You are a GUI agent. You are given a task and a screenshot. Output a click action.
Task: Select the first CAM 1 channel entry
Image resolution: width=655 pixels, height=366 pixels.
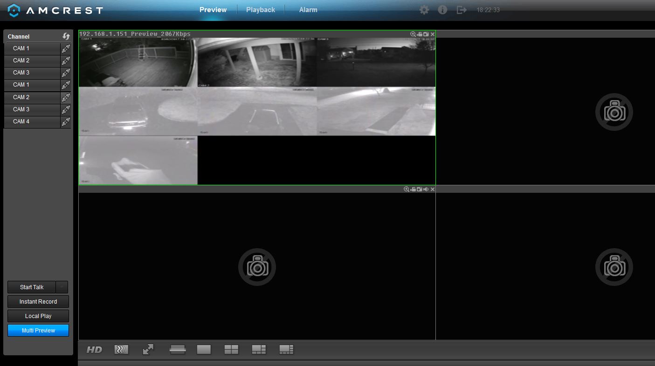tap(32, 48)
